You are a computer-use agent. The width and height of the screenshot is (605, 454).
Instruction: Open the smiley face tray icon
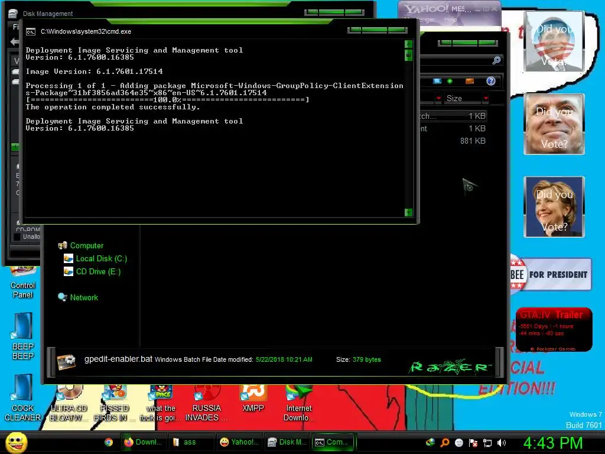click(x=458, y=443)
